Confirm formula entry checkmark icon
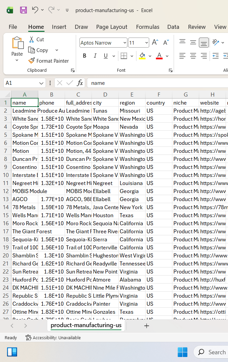 69,83
